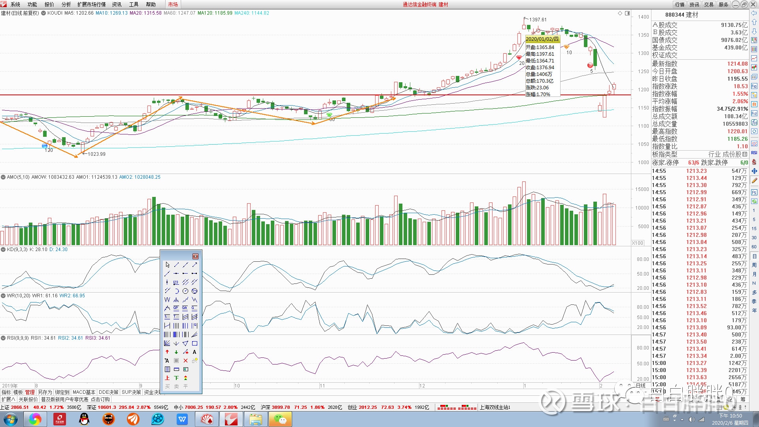This screenshot has height=427, width=759.
Task: Select the text annotation 'A' tool
Action: 194,352
